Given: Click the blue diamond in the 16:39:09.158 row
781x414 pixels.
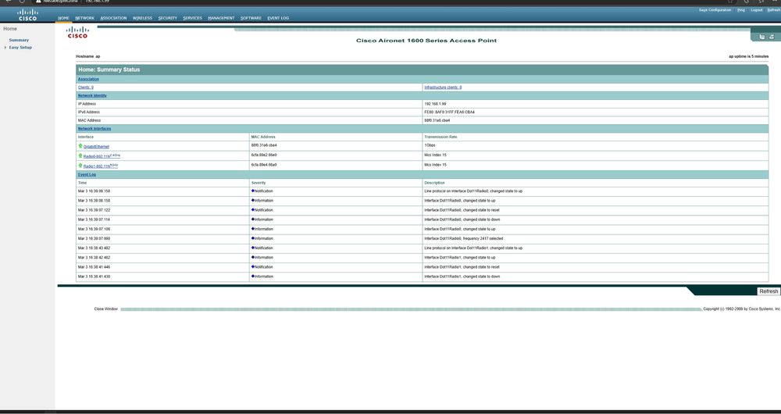Looking at the screenshot, I should [x=253, y=191].
